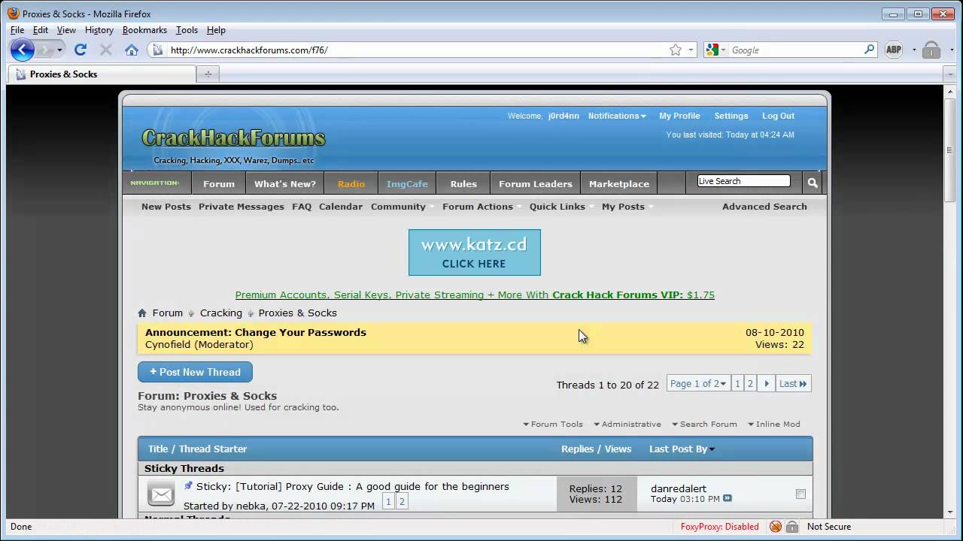Open the History menu

coord(99,30)
